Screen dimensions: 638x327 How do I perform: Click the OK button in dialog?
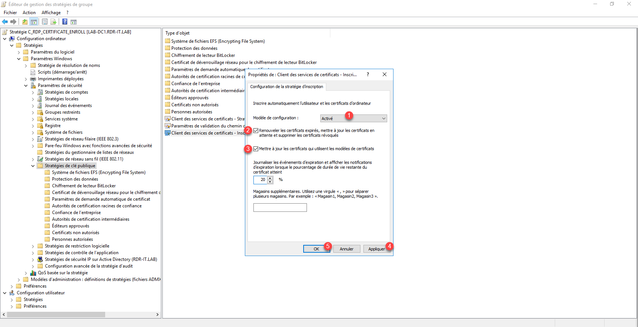316,249
